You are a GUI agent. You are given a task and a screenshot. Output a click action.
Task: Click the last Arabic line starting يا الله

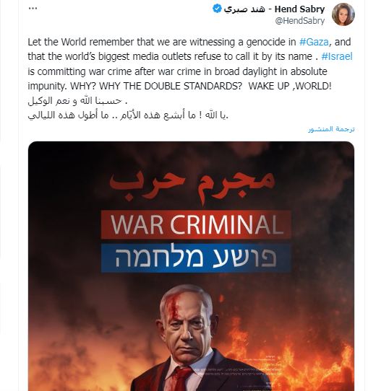click(128, 115)
